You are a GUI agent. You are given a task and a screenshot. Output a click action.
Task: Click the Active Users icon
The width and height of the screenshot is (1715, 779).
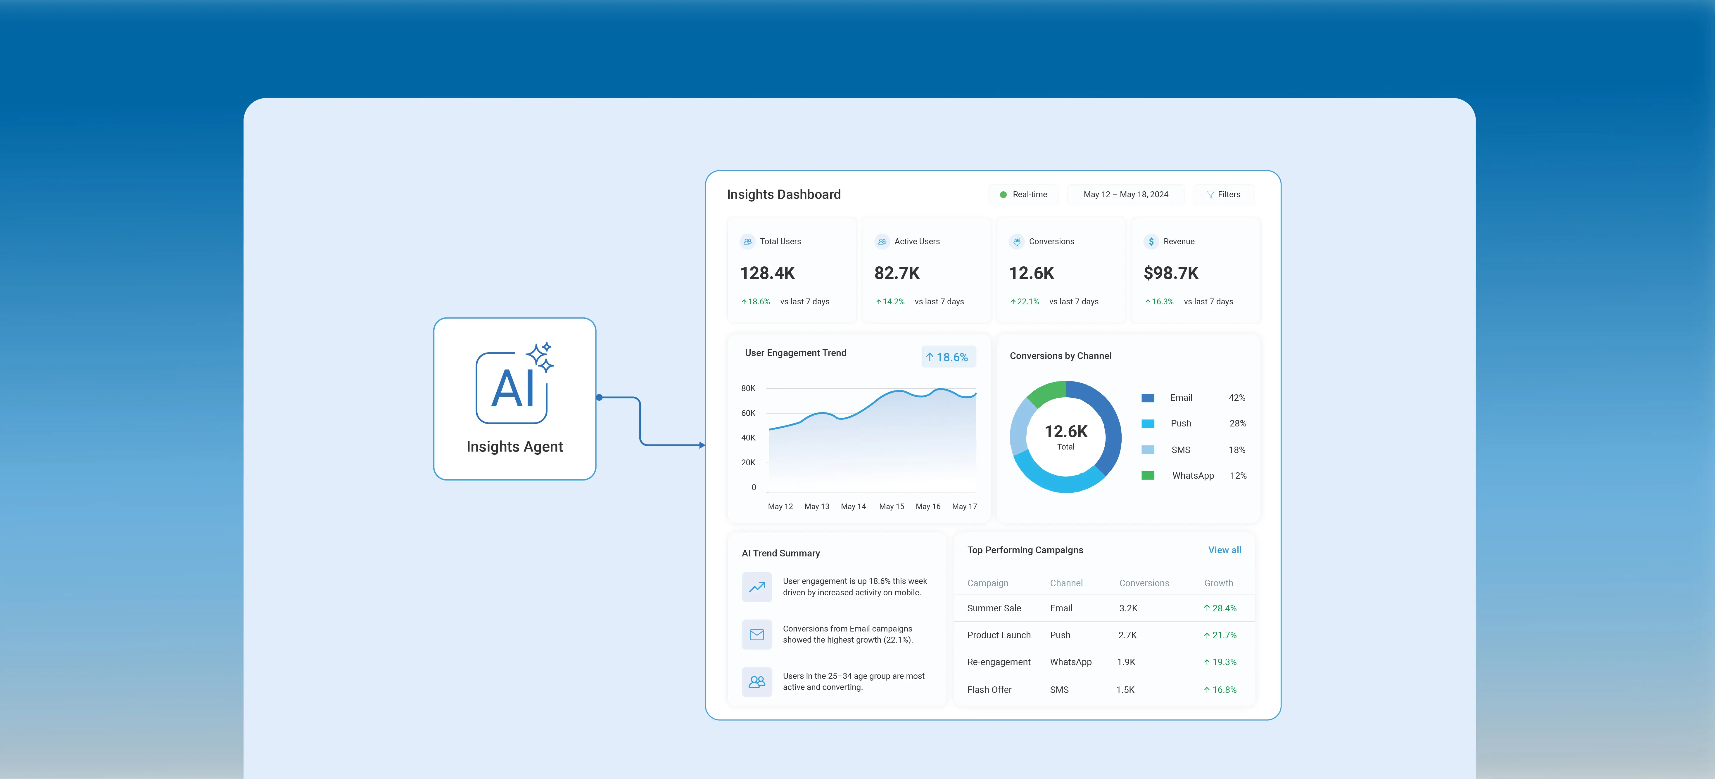[x=882, y=242]
